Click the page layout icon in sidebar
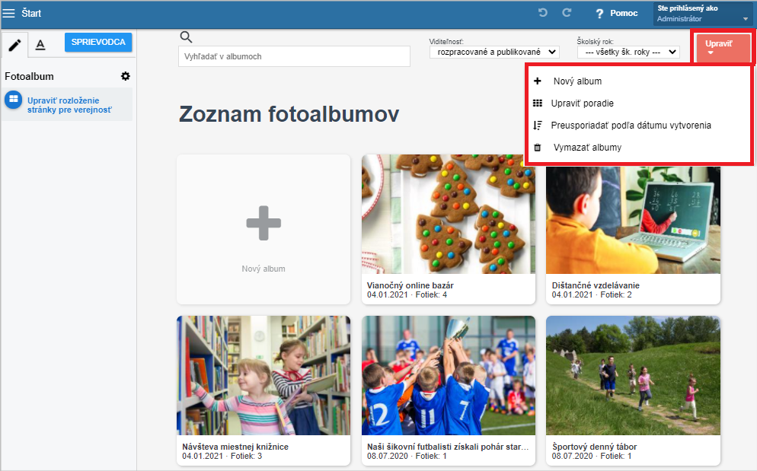Screen dimensions: 757x471 click(14, 100)
